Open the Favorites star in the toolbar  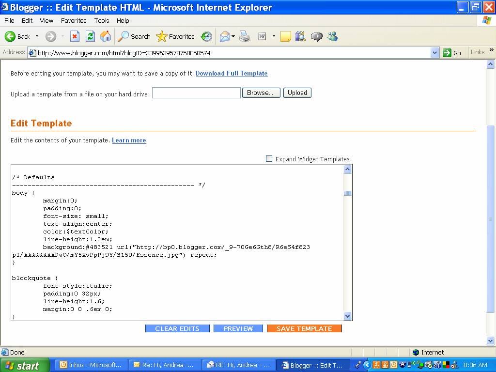pyautogui.click(x=175, y=36)
